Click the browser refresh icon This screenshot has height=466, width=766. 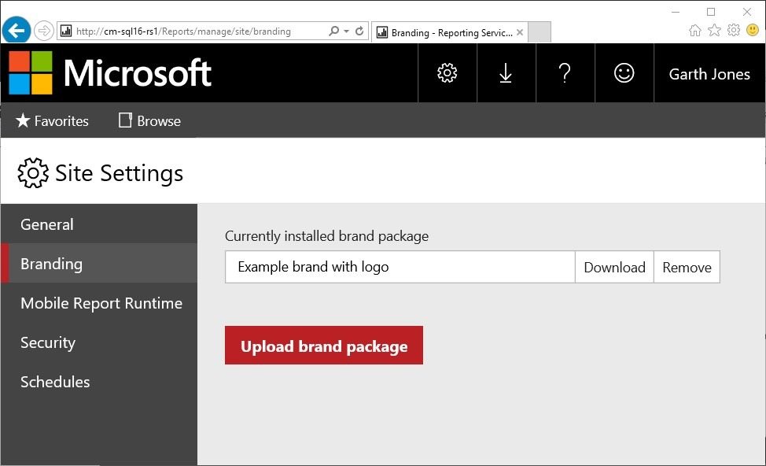[x=359, y=31]
